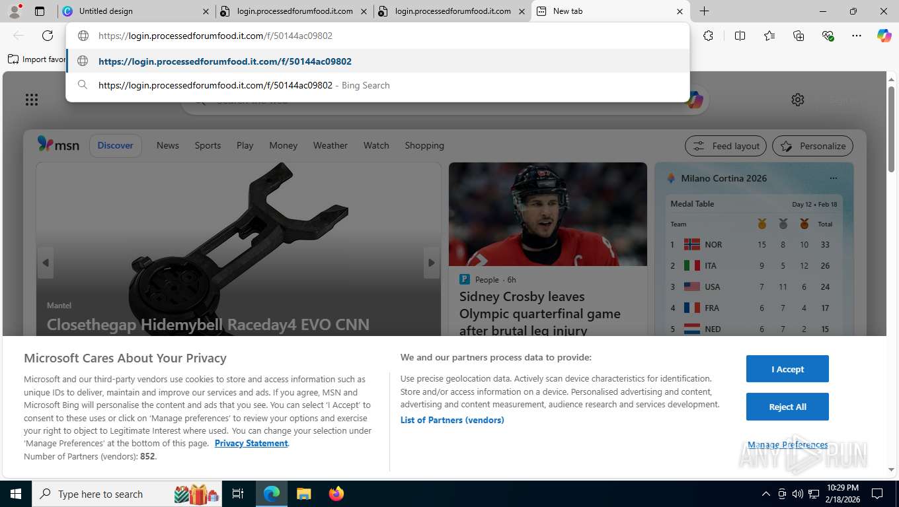Open the Sports tab

click(208, 145)
